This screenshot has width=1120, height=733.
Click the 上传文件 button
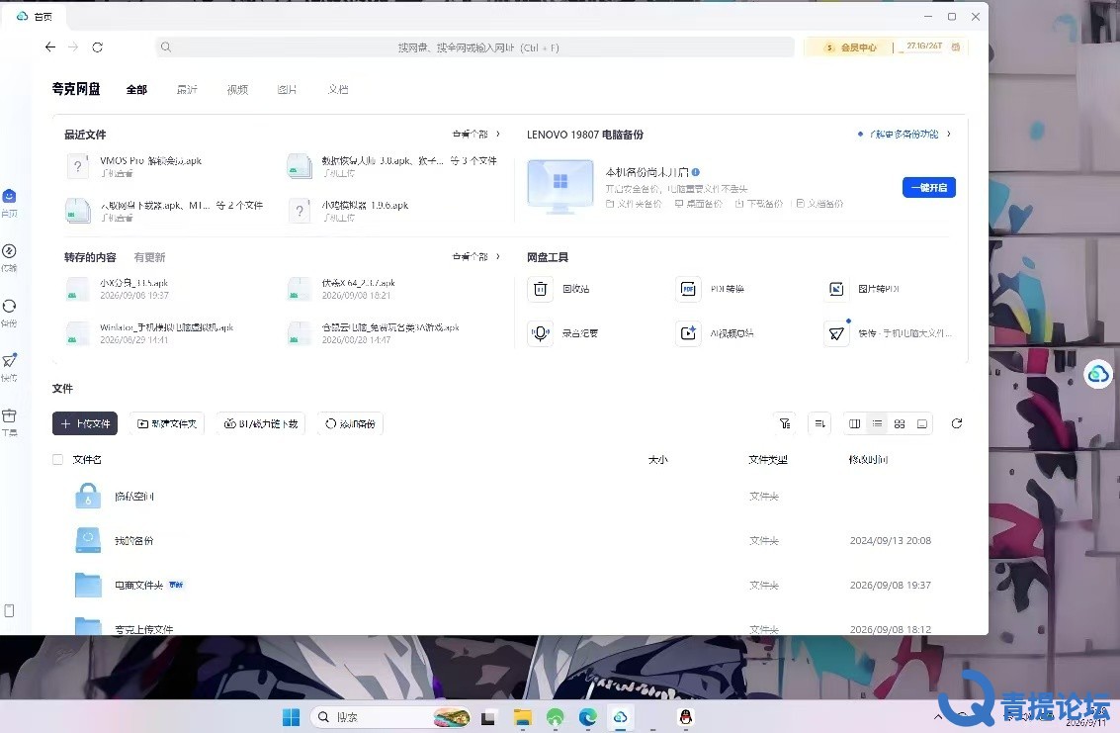[x=85, y=424]
